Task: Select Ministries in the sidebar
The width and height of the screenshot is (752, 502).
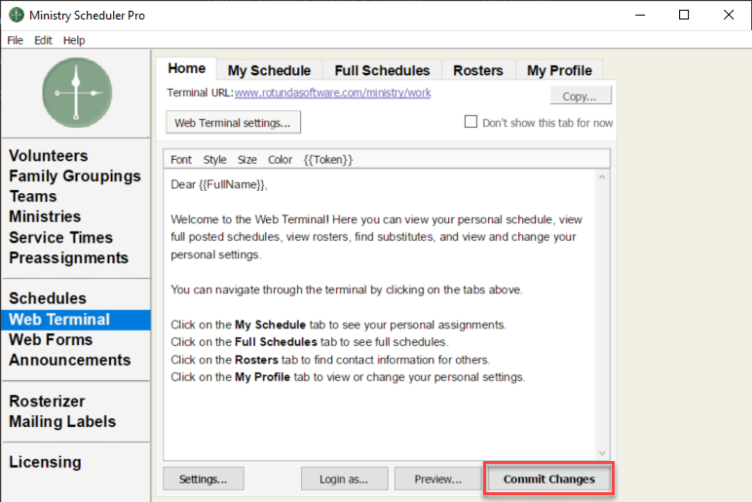Action: tap(45, 217)
